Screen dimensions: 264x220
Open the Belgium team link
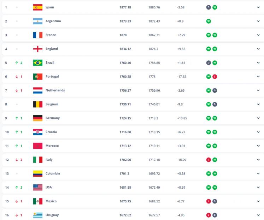[52, 104]
